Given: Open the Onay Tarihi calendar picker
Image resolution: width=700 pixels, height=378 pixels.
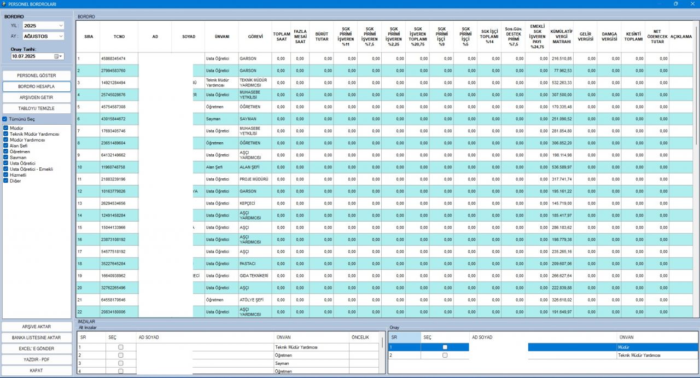Looking at the screenshot, I should pos(57,56).
